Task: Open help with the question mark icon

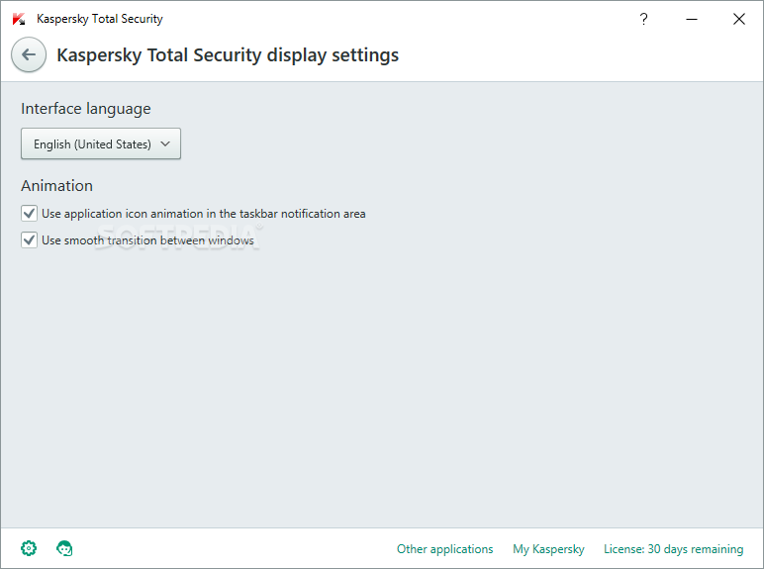Action: 643,19
